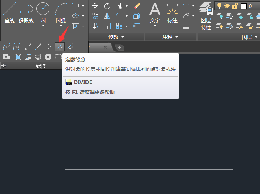Click the Divide (定数等分) tool
Screen dimensions: 260x194
tap(60, 47)
